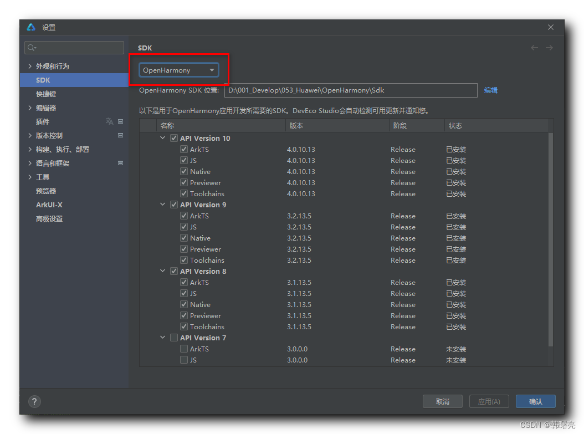The height and width of the screenshot is (434, 584).
Task: Click the settings search field
Action: click(x=74, y=48)
